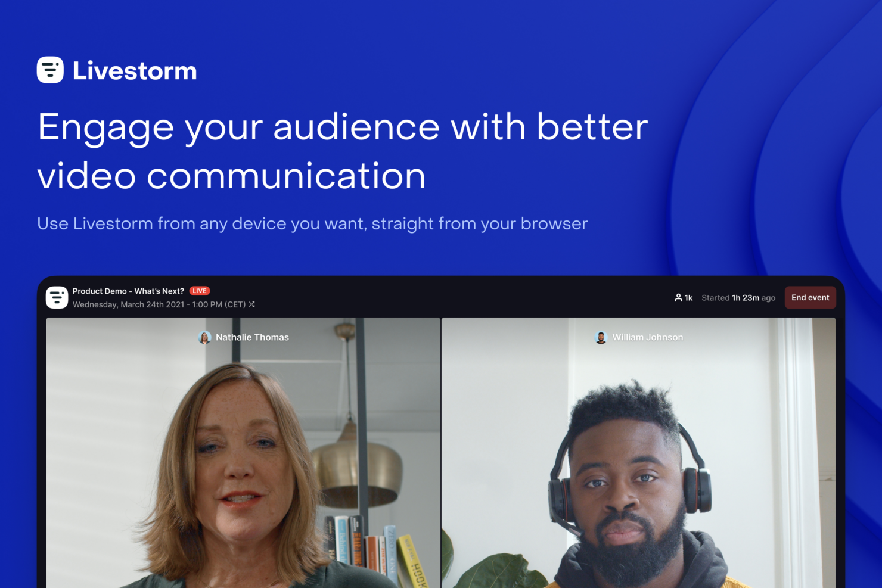
Task: Click the Engage your audience headline
Action: point(343,151)
